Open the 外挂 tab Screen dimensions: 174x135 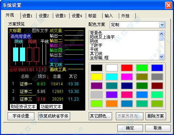click(125, 16)
